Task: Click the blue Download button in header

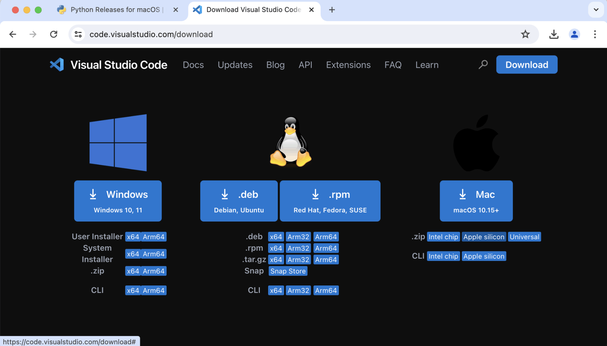Action: [526, 65]
